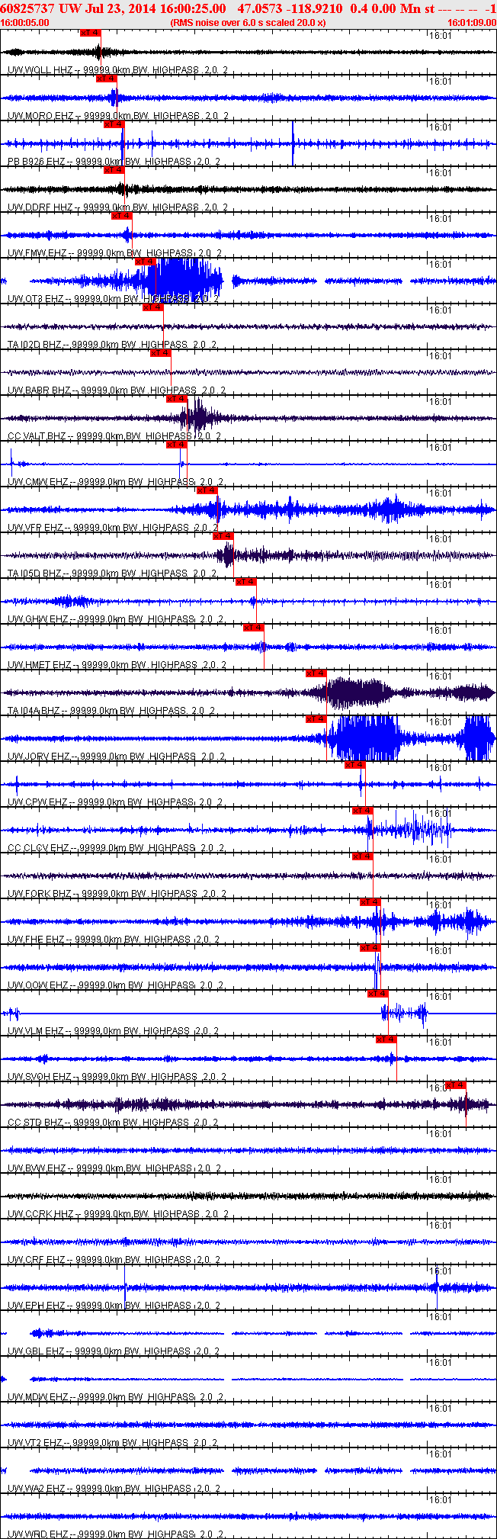Viewport: 497px width, 1539px height.
Task: Select the 'CC.STD BHZ' station label
Action: click(36, 1123)
